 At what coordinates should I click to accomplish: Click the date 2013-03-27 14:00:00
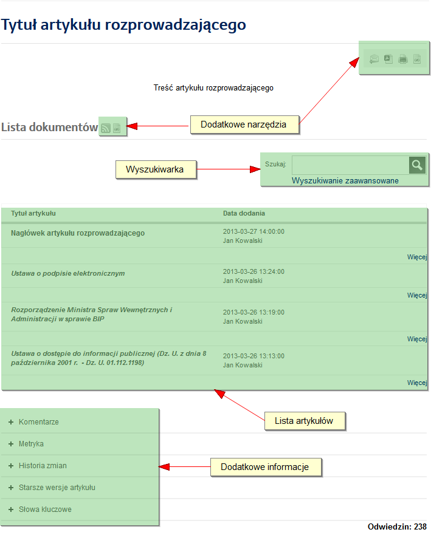253,231
